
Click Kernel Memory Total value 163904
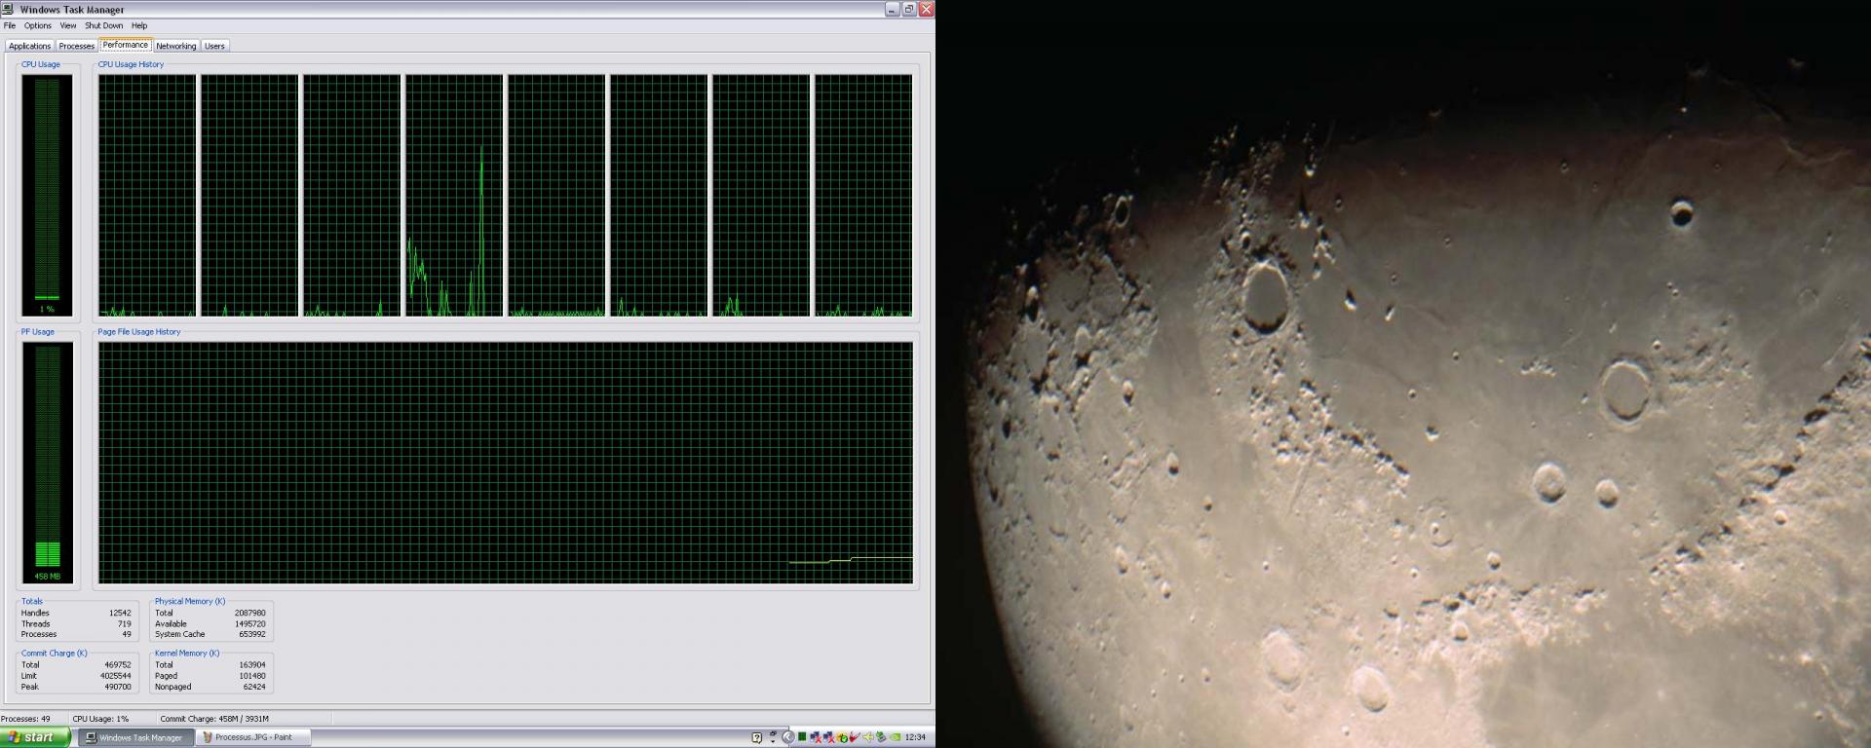pyautogui.click(x=252, y=665)
